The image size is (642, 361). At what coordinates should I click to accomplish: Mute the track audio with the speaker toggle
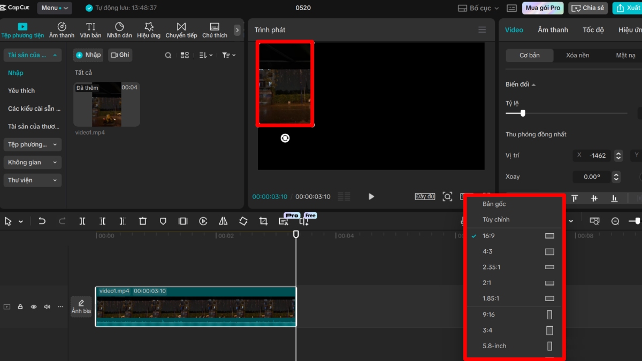tap(46, 306)
